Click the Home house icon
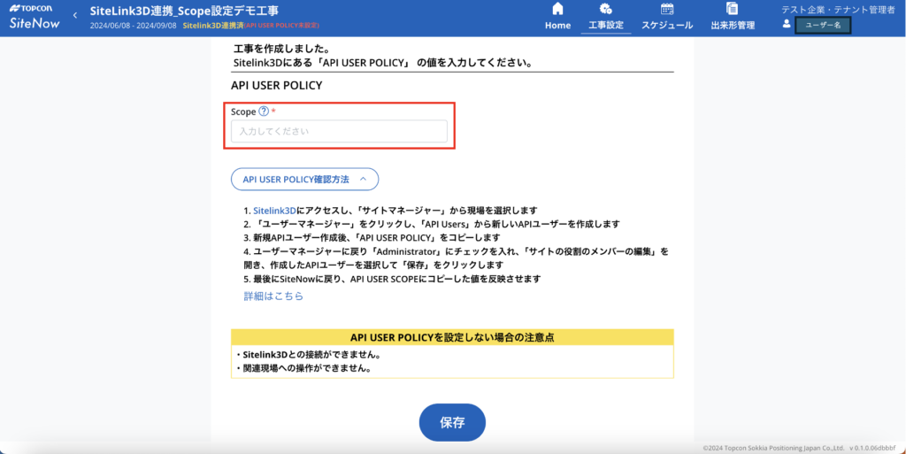The height and width of the screenshot is (454, 906). 557,9
